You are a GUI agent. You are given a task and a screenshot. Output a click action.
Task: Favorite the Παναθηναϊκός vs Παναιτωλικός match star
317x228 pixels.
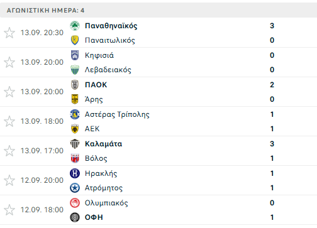point(9,33)
